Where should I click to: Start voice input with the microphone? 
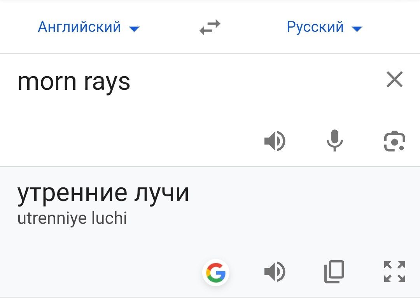point(334,141)
